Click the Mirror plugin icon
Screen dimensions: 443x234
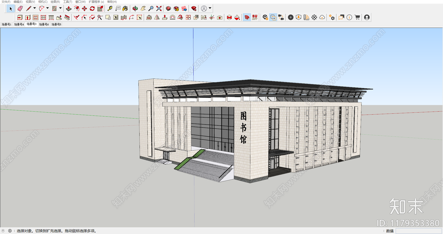(x=157, y=17)
